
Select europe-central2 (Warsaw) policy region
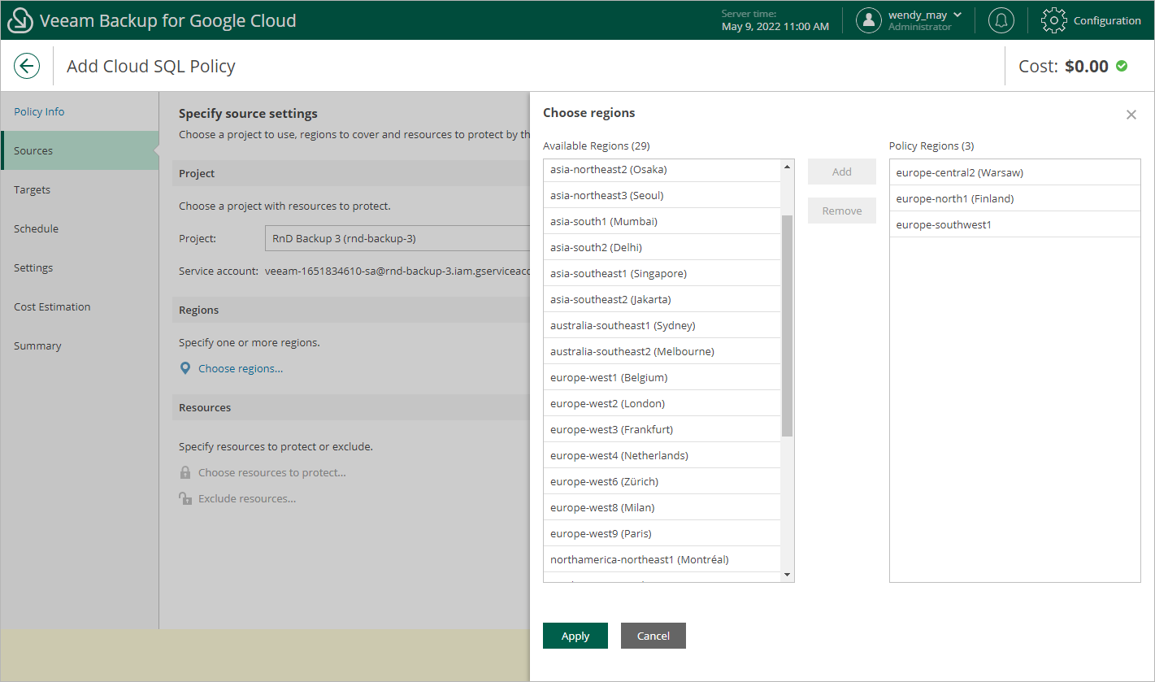click(1015, 172)
